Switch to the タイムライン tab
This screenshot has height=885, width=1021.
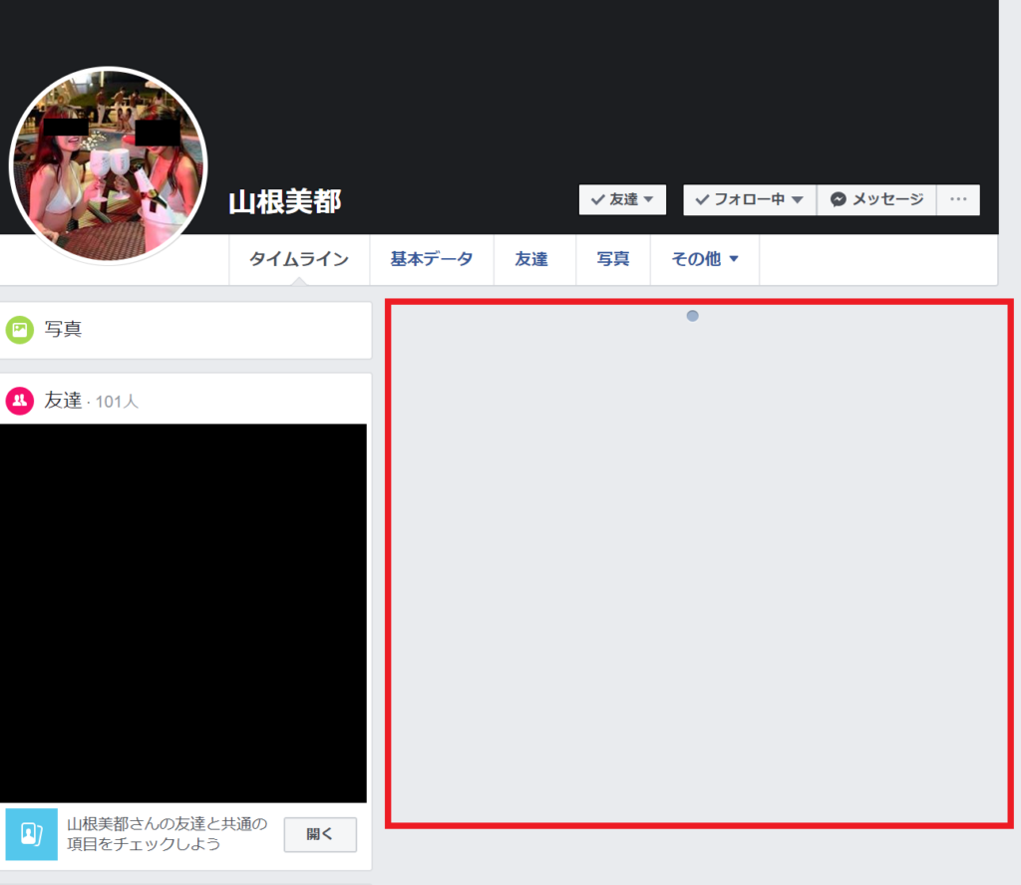point(299,259)
